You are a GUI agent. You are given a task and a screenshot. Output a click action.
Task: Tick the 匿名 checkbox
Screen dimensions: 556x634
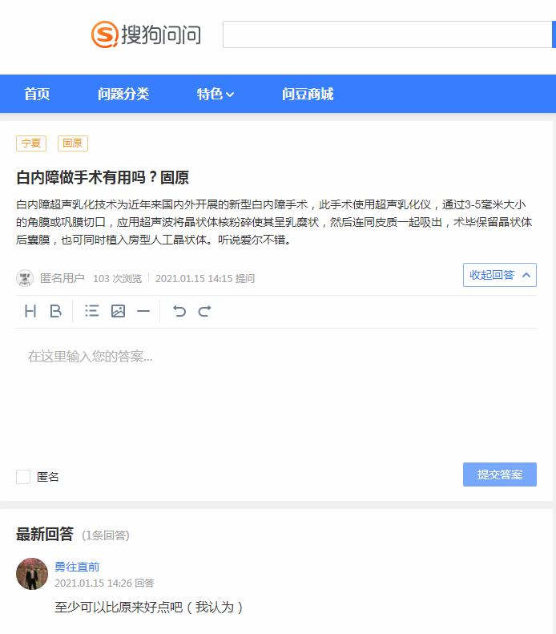[23, 477]
